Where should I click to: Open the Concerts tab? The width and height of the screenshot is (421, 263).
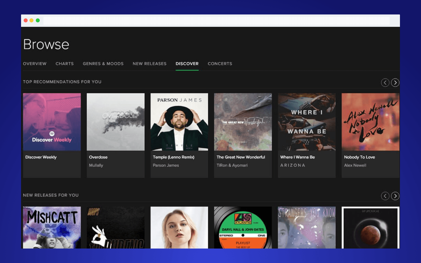pos(220,64)
